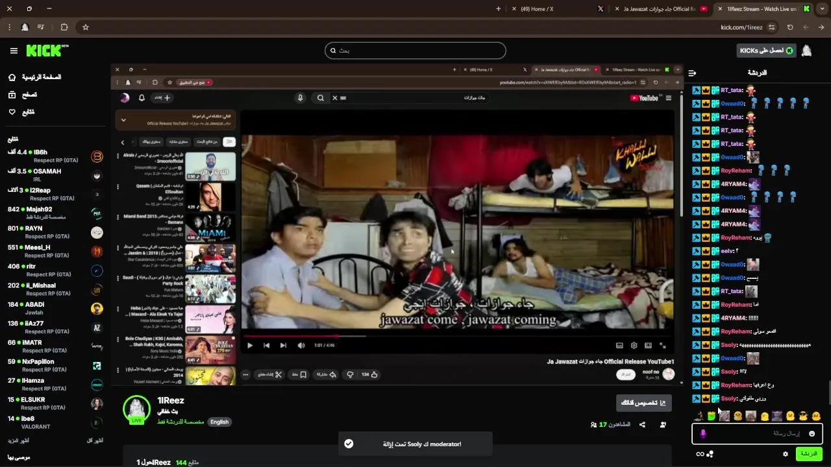
Task: Open the profile avatar menu in Kick header
Action: [x=806, y=51]
